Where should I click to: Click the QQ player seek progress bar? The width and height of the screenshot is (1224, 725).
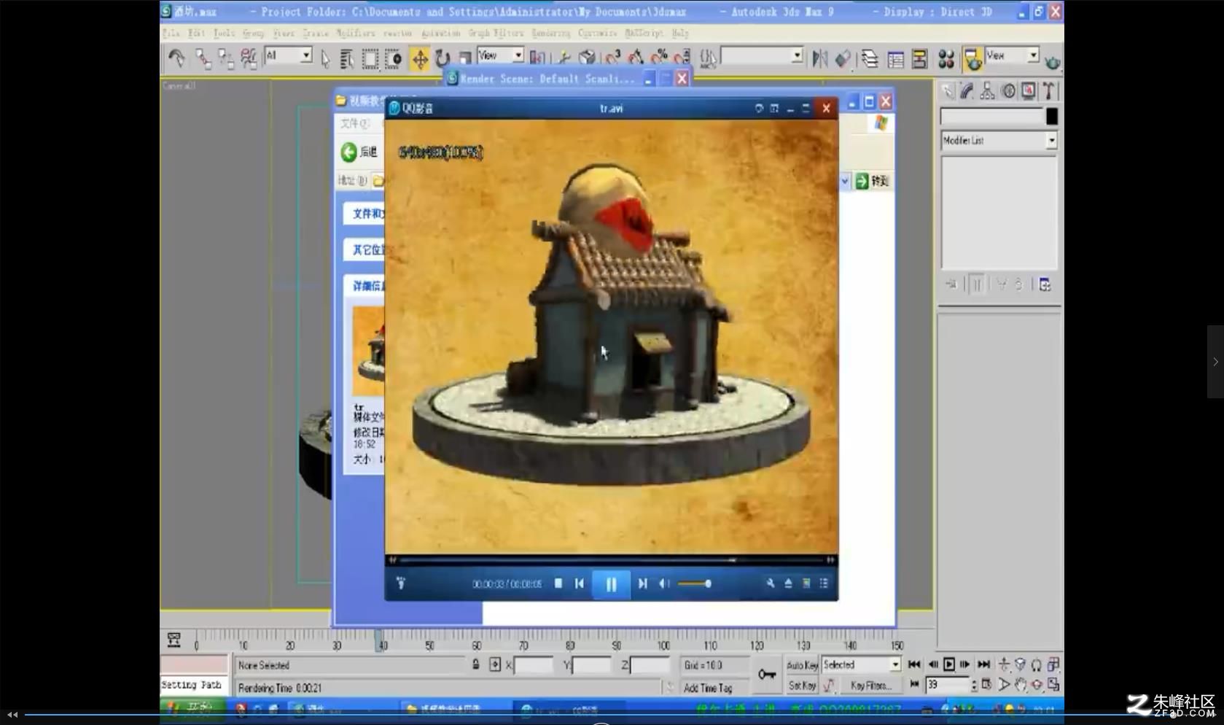[611, 560]
